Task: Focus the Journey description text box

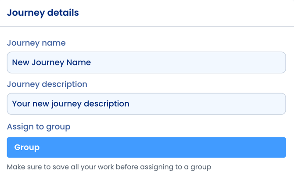Action: (146, 104)
